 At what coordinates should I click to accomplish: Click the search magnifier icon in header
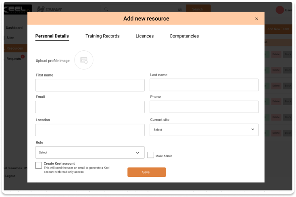coord(106,9)
